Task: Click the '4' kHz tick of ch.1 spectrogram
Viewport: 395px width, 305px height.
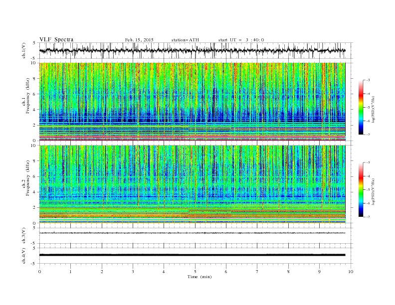Action: [x=35, y=110]
